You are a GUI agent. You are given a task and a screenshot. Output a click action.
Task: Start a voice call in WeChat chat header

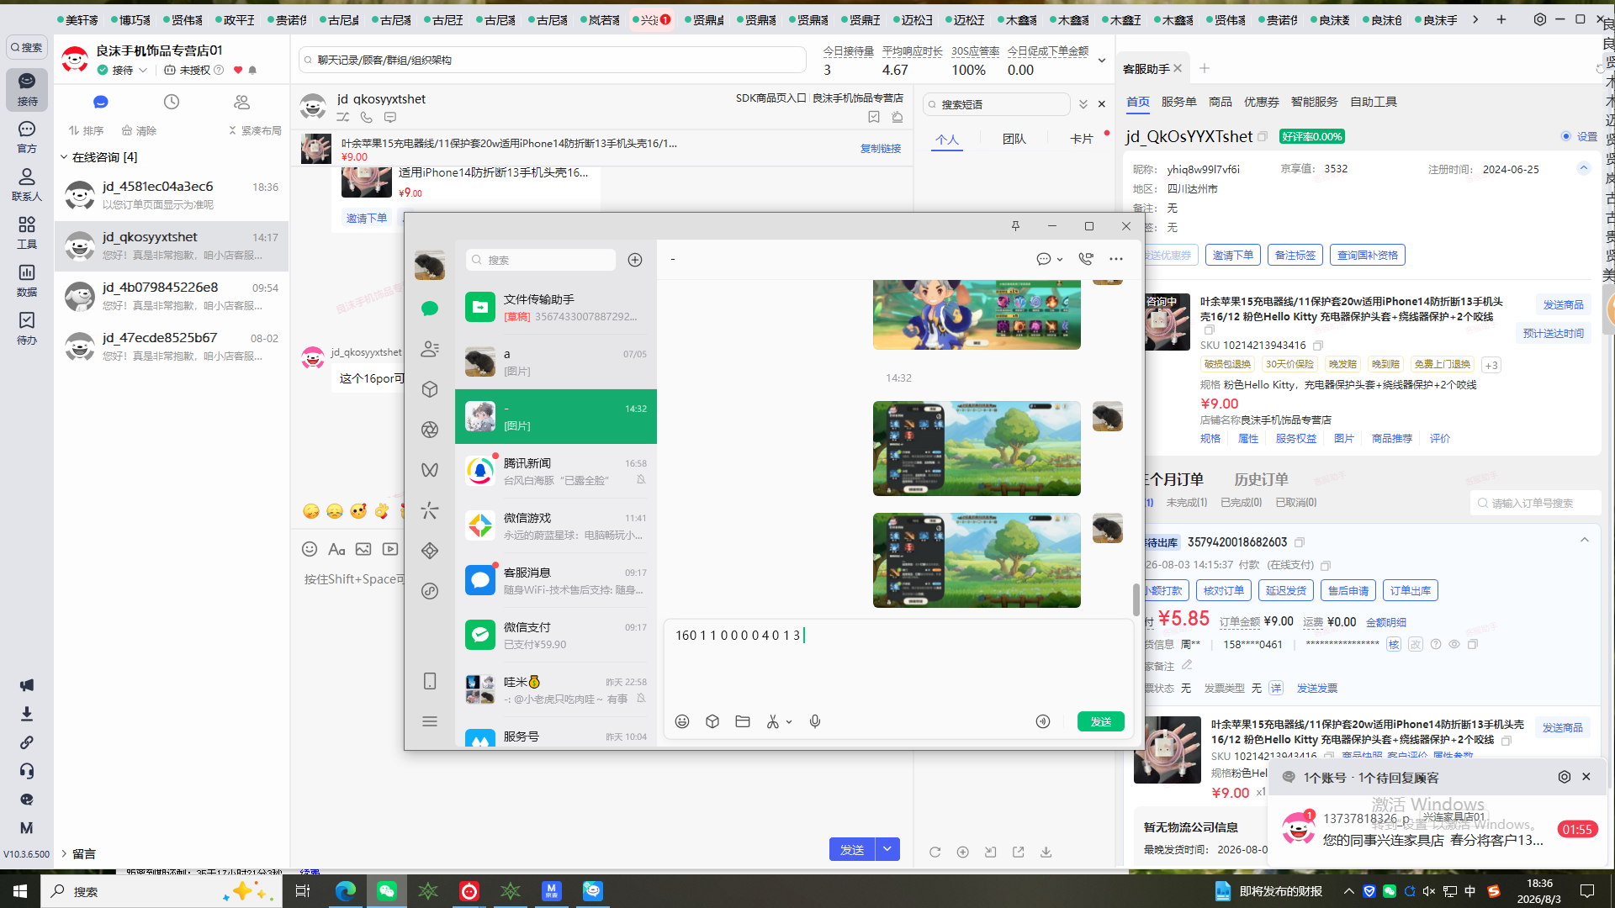pyautogui.click(x=1086, y=259)
